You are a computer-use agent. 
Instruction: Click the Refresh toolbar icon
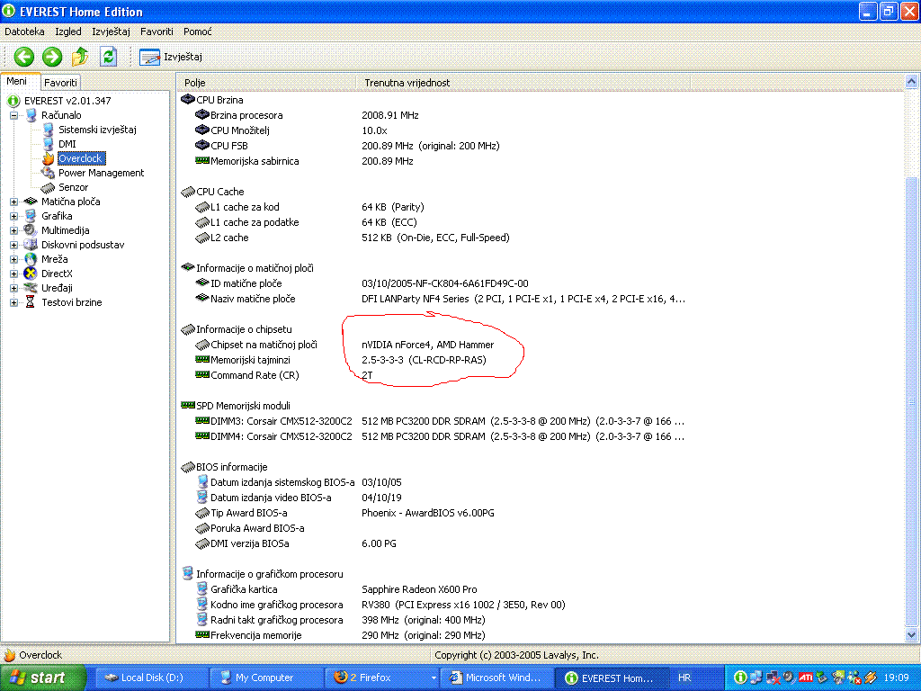point(109,57)
